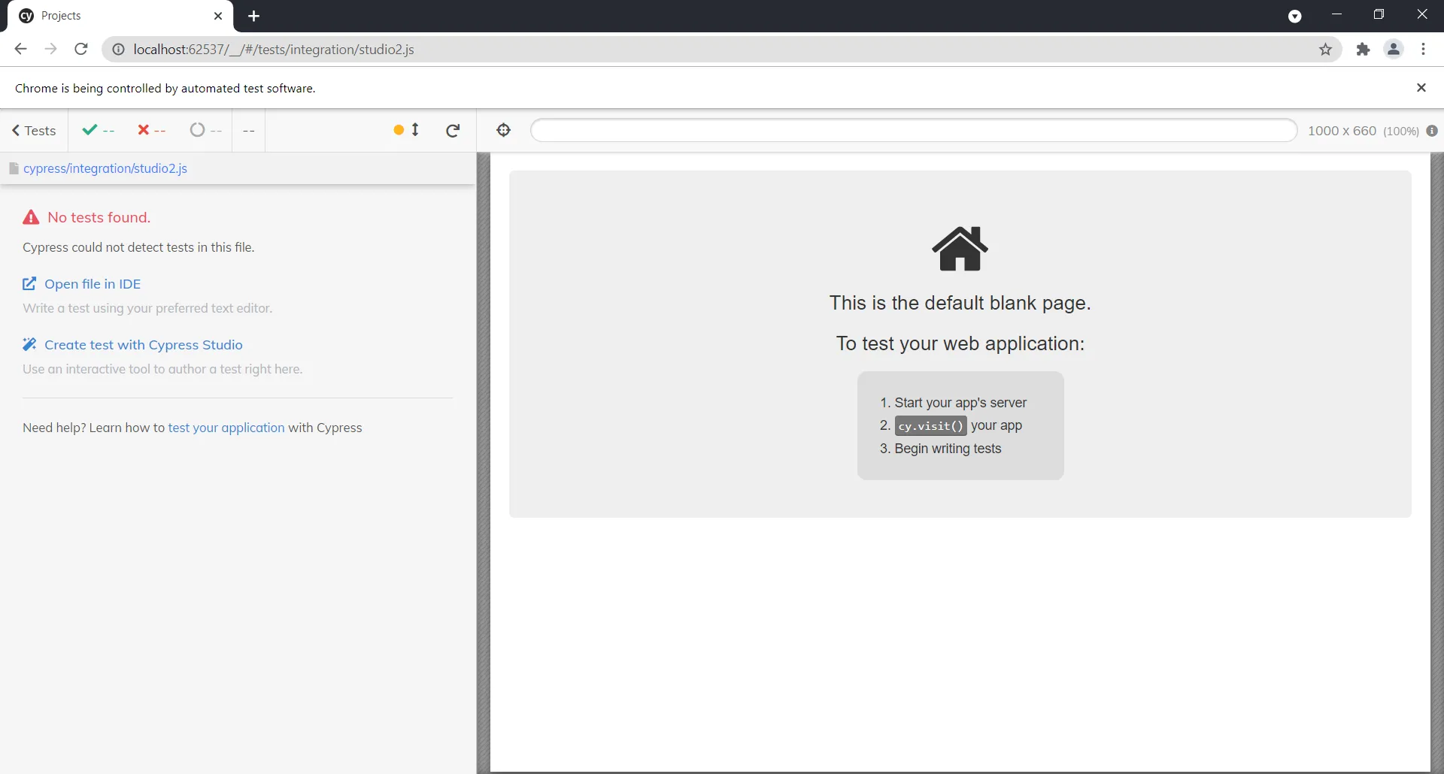Click the pending tests circle counter
Viewport: 1444px width, 774px height.
pos(205,130)
